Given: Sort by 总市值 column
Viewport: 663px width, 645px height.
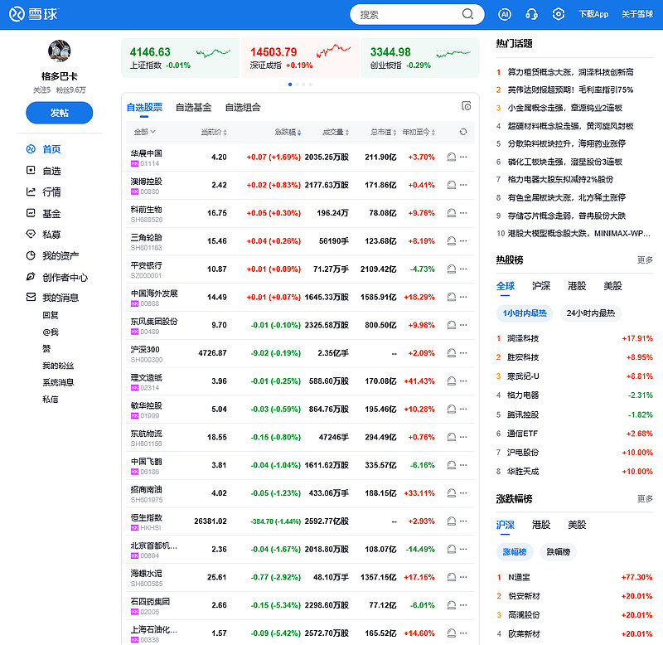Looking at the screenshot, I should pyautogui.click(x=384, y=132).
